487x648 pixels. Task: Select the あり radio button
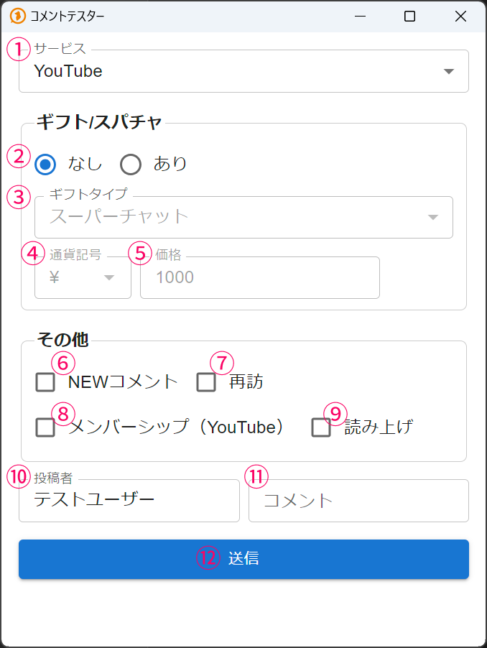click(x=131, y=165)
